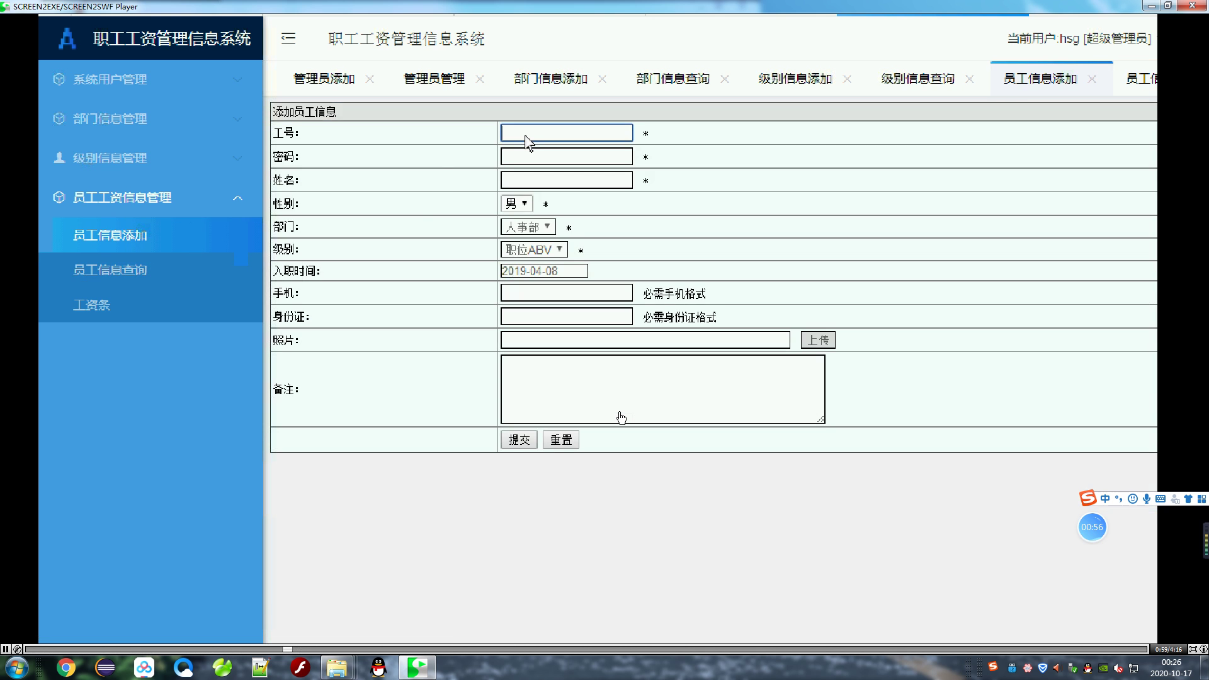The image size is (1209, 680).
Task: Open Sogou skin shirt icon
Action: (1188, 499)
